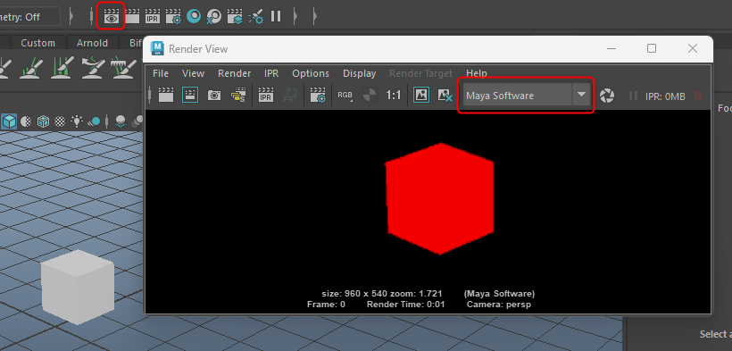The width and height of the screenshot is (732, 351).
Task: Display RGB channels in Render View
Action: tap(345, 95)
